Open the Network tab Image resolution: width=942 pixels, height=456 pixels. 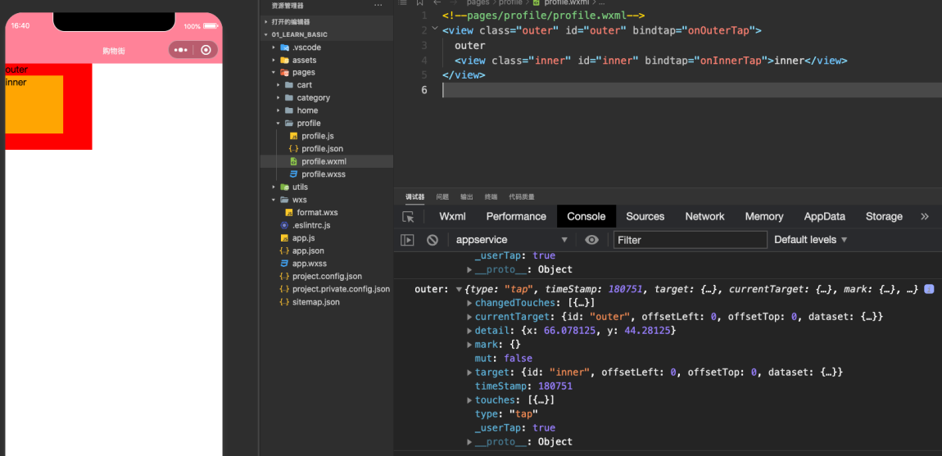pos(704,216)
